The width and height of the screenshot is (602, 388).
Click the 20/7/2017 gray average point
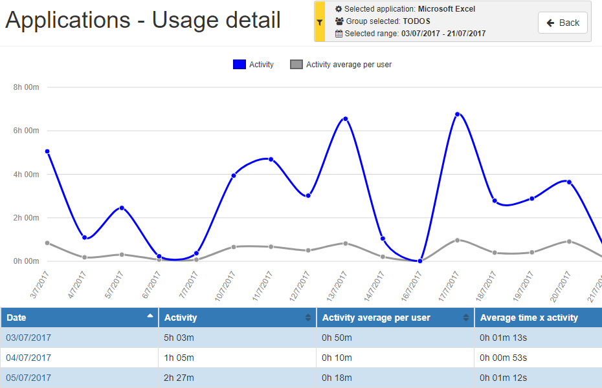569,242
